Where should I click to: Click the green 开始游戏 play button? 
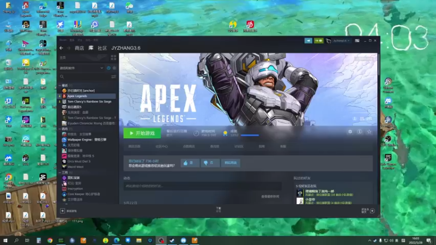coord(142,133)
